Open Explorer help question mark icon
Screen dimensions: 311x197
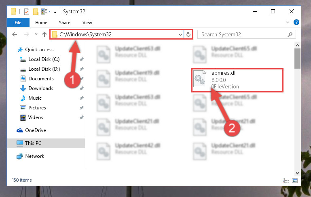pyautogui.click(x=296, y=22)
